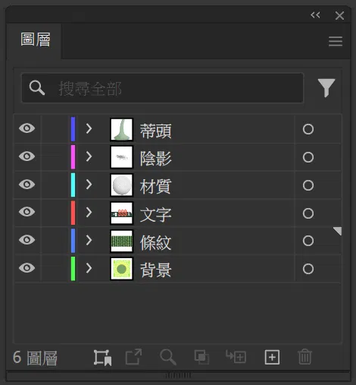
Task: Click the 搜尋全部 search field
Action: (x=162, y=88)
